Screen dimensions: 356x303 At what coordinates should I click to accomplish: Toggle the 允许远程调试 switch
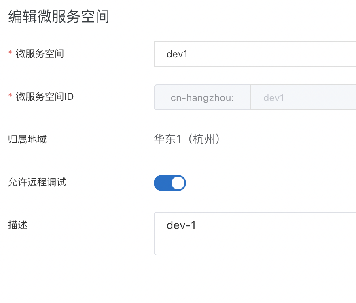point(170,183)
